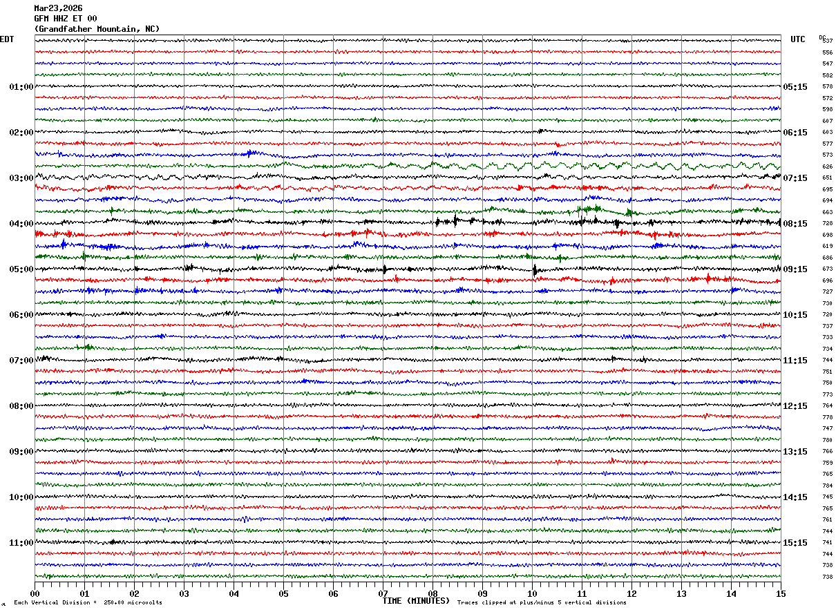Click the DC offset value 673

(827, 269)
